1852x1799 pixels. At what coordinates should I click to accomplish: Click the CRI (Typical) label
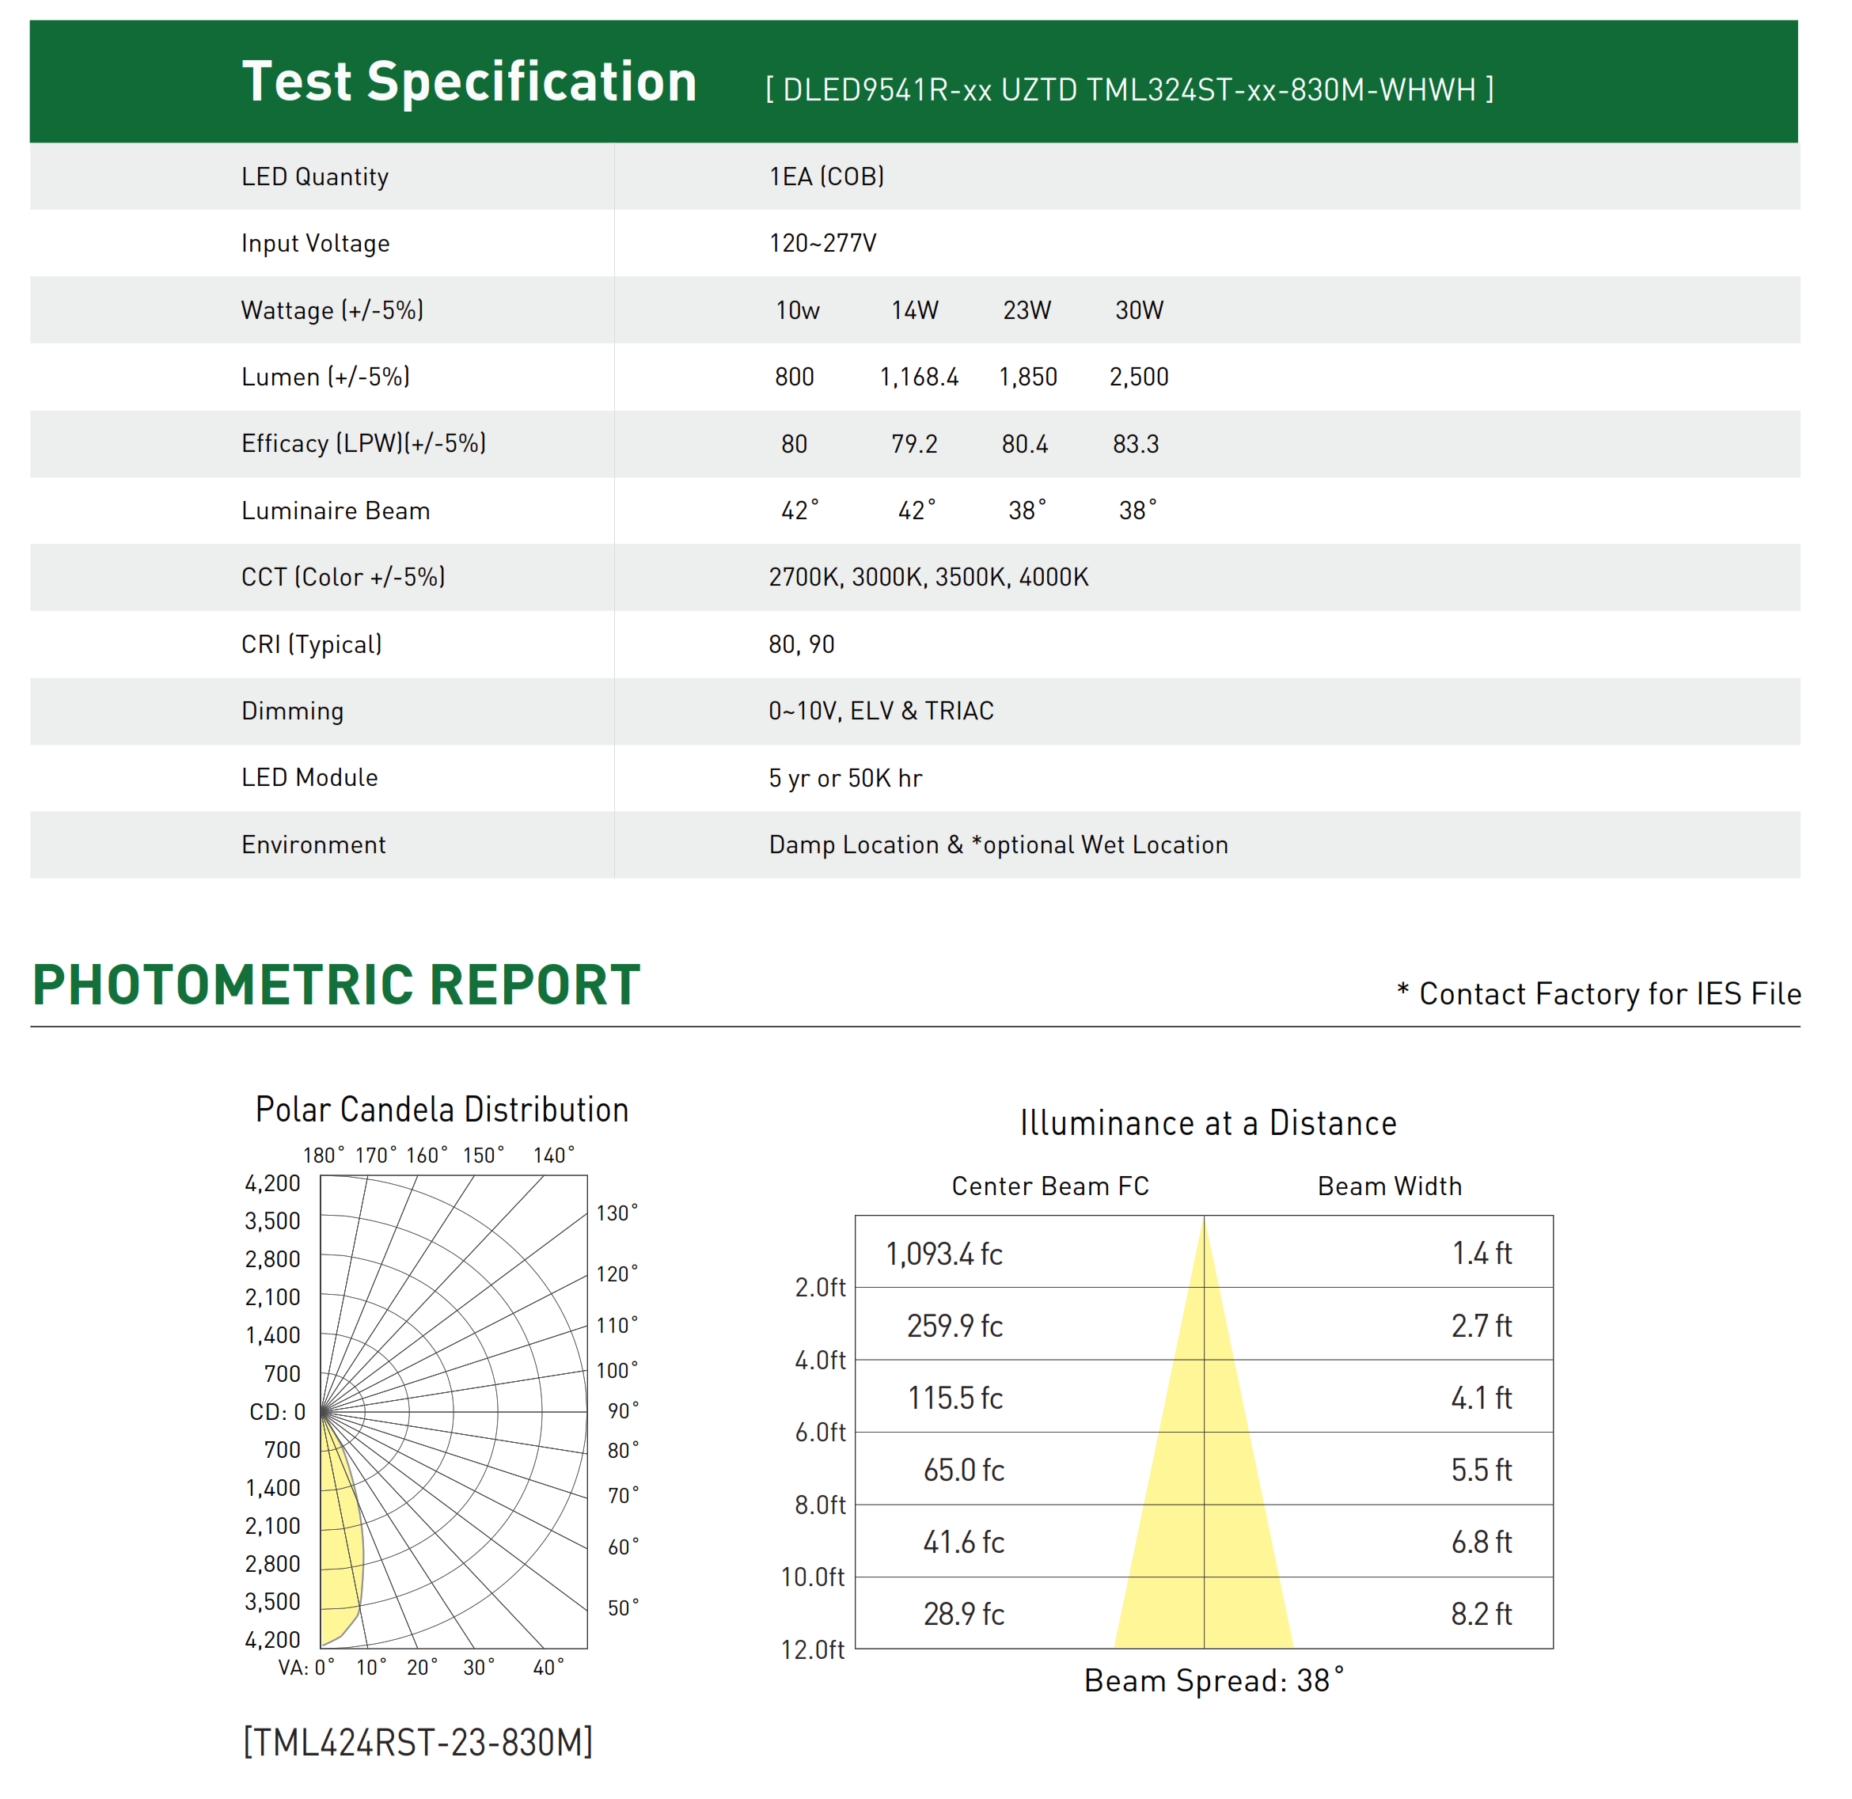(x=312, y=644)
